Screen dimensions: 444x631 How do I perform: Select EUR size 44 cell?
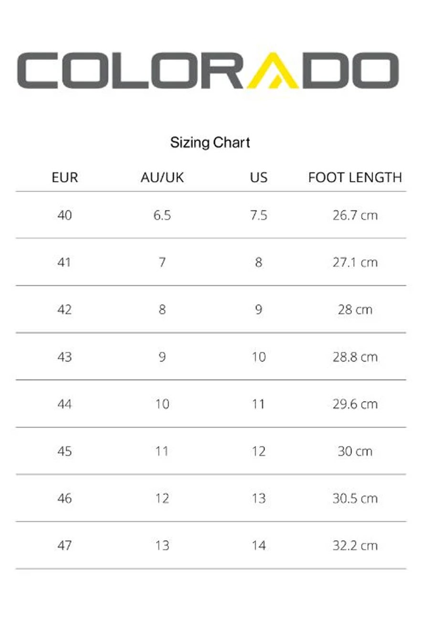pos(64,404)
